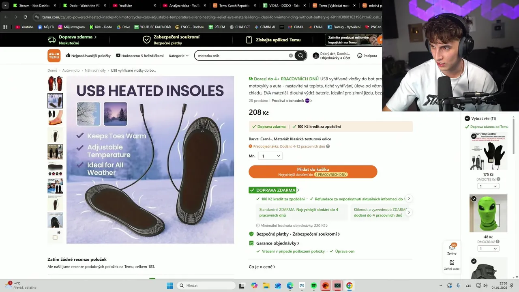The image size is (519, 292).
Task: Click the info icon next to Dodání
Action: coord(328,146)
